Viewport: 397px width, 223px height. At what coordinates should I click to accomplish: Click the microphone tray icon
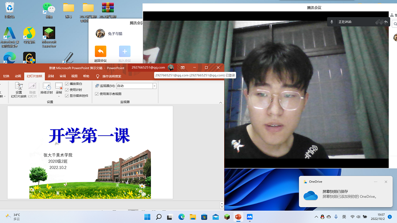(336, 217)
